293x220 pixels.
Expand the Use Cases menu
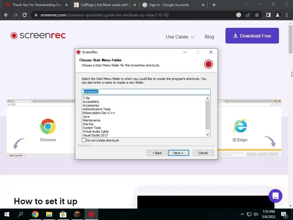180,37
